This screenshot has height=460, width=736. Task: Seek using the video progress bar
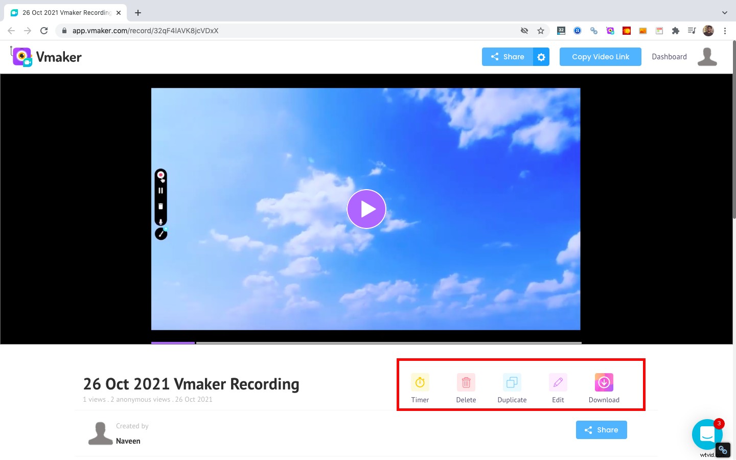tap(366, 342)
